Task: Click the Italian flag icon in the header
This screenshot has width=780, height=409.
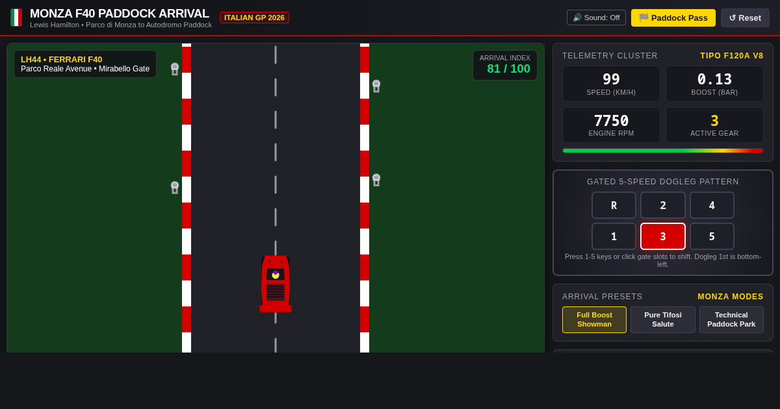Action: click(x=16, y=18)
